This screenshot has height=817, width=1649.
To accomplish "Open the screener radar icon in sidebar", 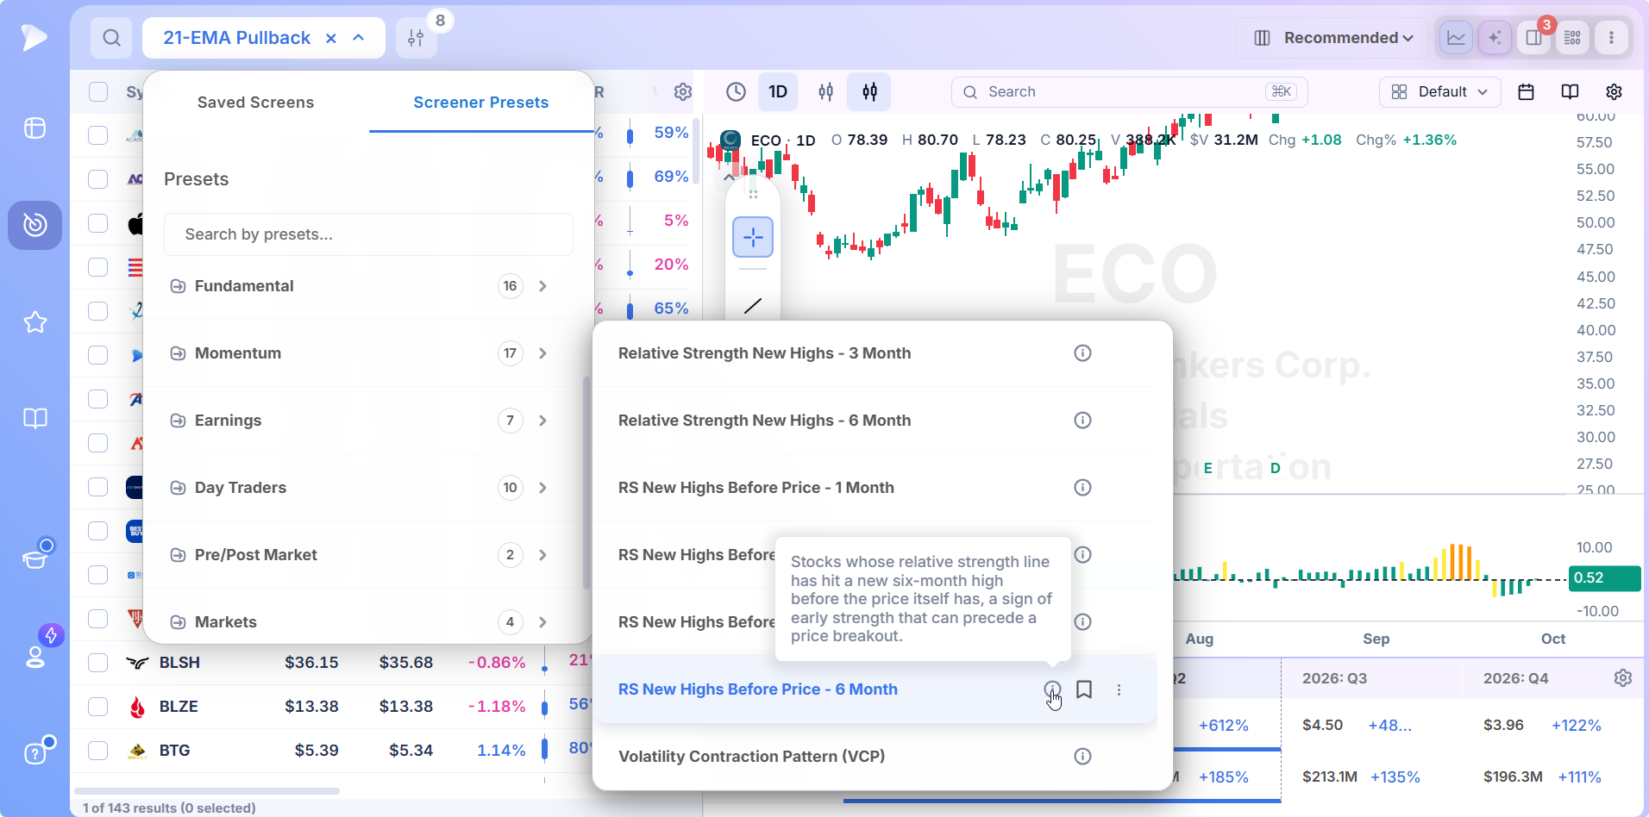I will coord(34,225).
